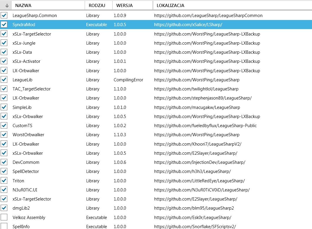
Task: Select the TAC_TargetSelector name
Action: pyautogui.click(x=31, y=89)
